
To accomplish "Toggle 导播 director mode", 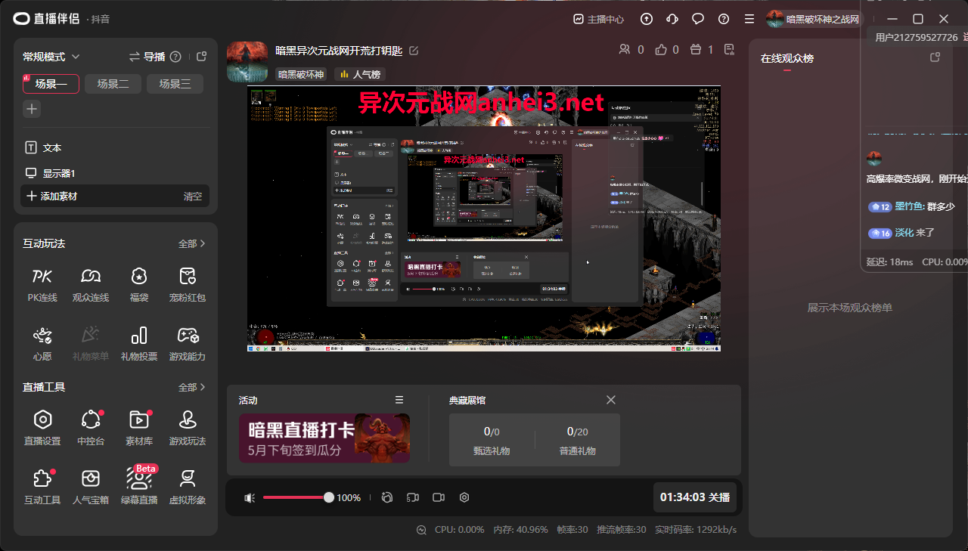I will click(147, 57).
